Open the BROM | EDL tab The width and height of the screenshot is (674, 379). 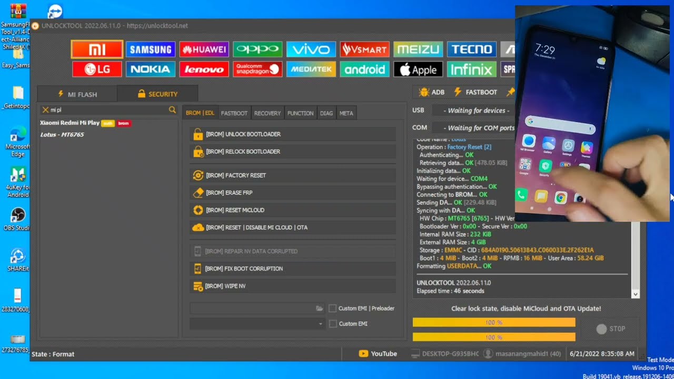point(200,113)
